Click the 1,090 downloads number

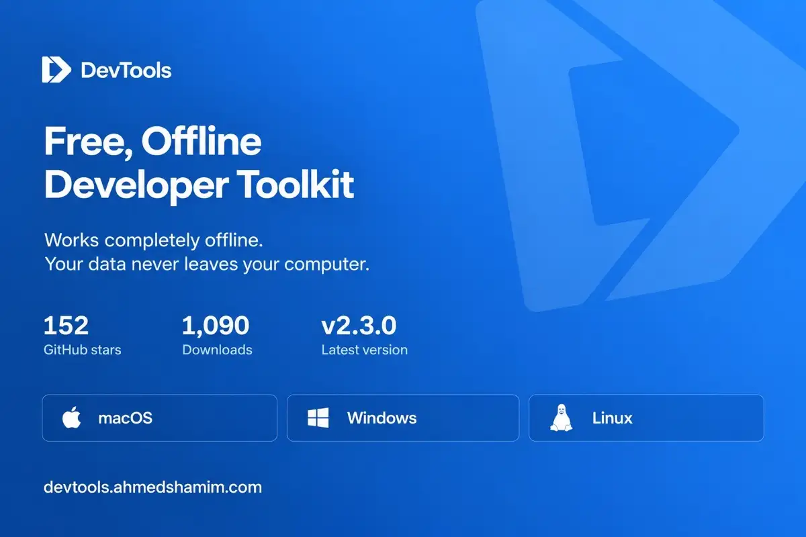tap(216, 326)
